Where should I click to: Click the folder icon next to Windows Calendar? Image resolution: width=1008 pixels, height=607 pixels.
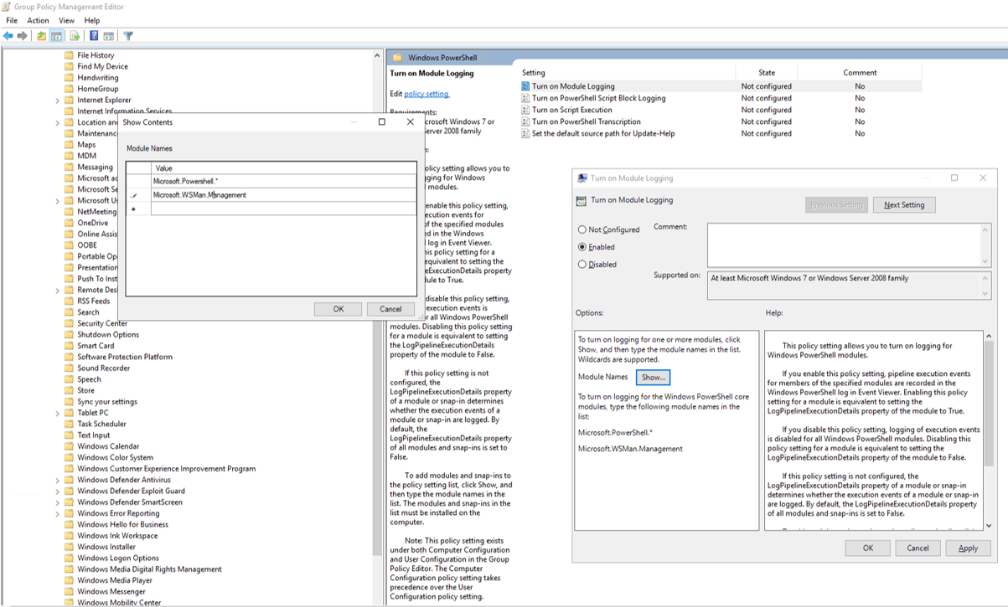click(x=70, y=446)
